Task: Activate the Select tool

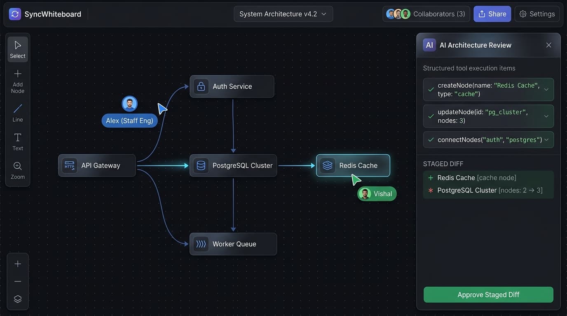Action: 18,49
